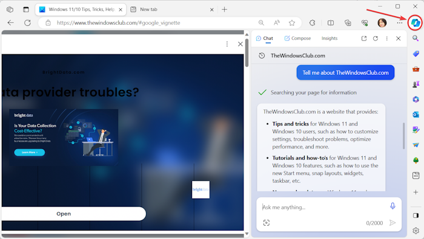Image resolution: width=424 pixels, height=239 pixels.
Task: Go back to the previous page
Action: click(10, 23)
